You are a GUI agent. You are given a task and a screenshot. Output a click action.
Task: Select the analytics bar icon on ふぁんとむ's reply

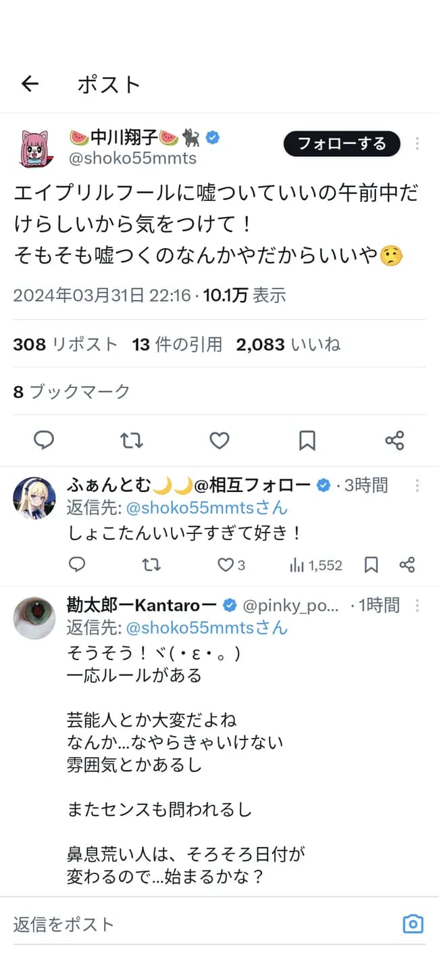tap(298, 565)
